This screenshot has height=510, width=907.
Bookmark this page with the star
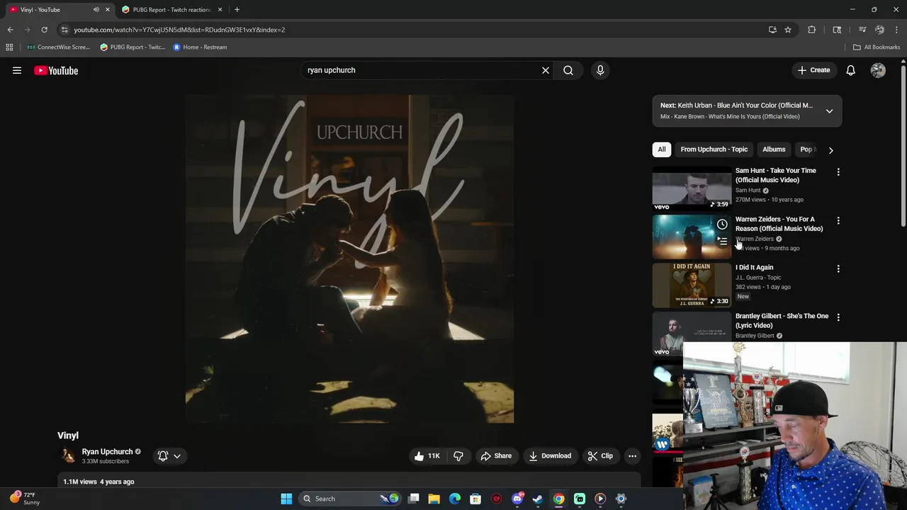pyautogui.click(x=788, y=30)
